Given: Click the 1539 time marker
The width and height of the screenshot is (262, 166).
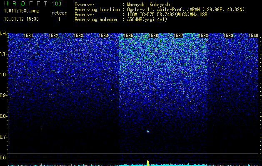Looking at the screenshot, I should pos(228,36).
